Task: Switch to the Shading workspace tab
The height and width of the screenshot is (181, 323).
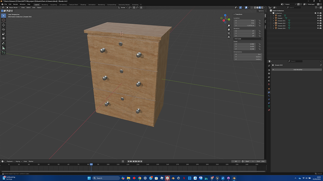Action: click(x=83, y=5)
